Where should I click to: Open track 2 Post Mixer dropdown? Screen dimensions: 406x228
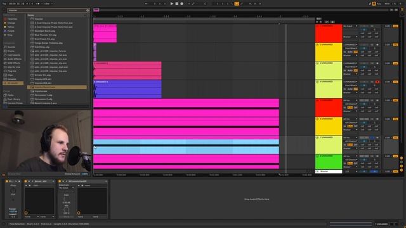[x=351, y=48]
